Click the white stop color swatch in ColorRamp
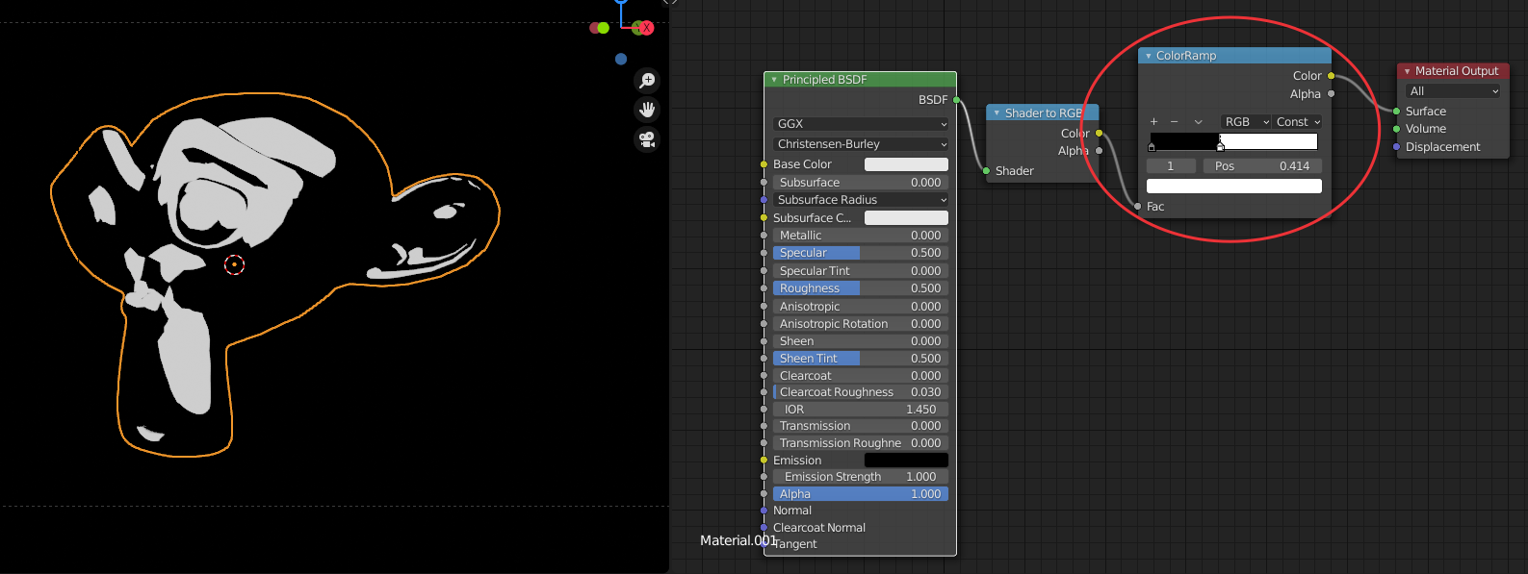Image resolution: width=1528 pixels, height=574 pixels. 1234,187
